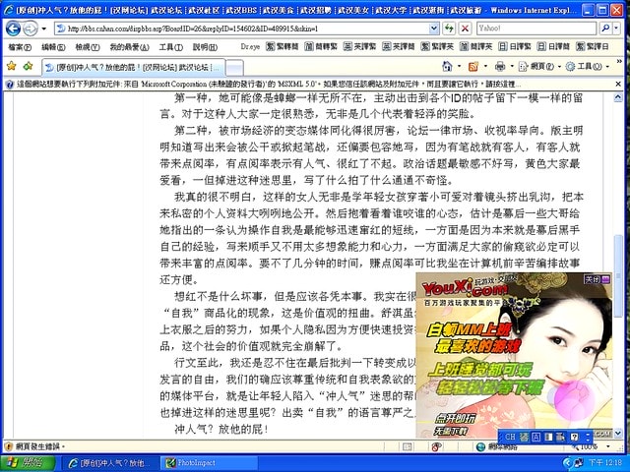The width and height of the screenshot is (630, 472).
Task: Click the Stop loading icon
Action: [466, 29]
